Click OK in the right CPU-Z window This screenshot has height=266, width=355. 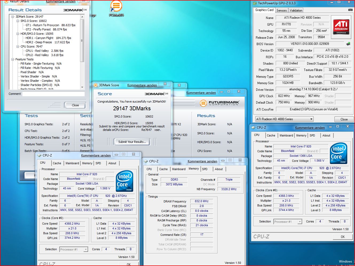pyautogui.click(x=343, y=237)
